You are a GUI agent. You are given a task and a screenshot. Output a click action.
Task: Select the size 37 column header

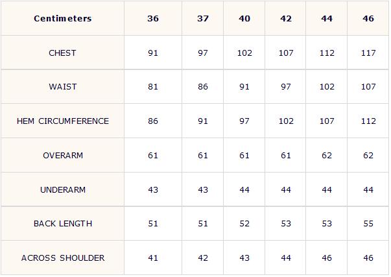(203, 18)
